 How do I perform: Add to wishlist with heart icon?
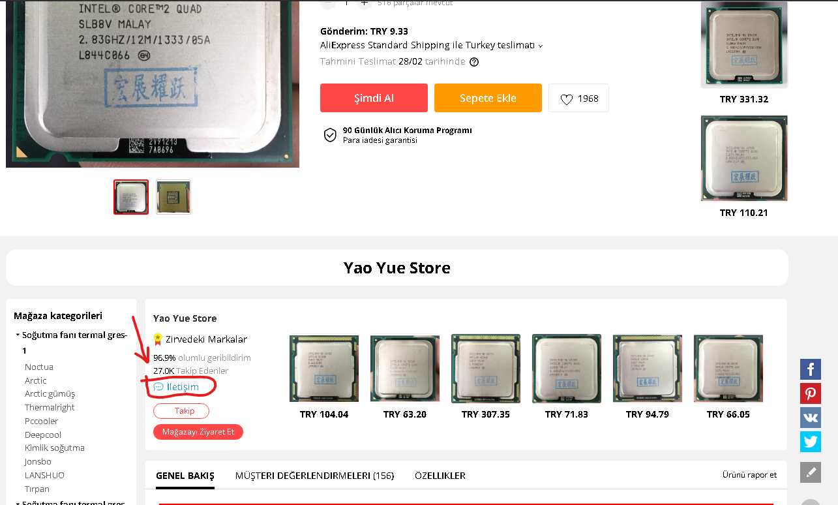point(567,99)
